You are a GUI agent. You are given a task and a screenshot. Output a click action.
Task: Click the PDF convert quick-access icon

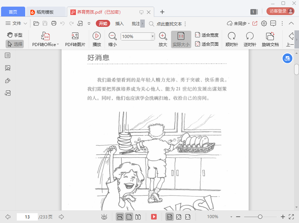coord(80,23)
